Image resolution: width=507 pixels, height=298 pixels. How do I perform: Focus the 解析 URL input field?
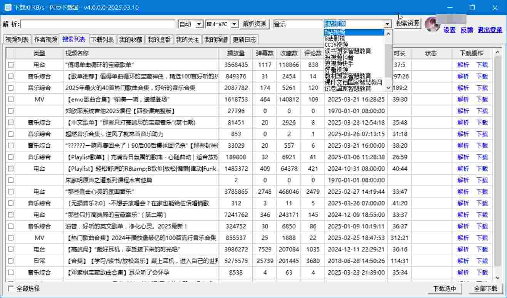click(x=98, y=24)
